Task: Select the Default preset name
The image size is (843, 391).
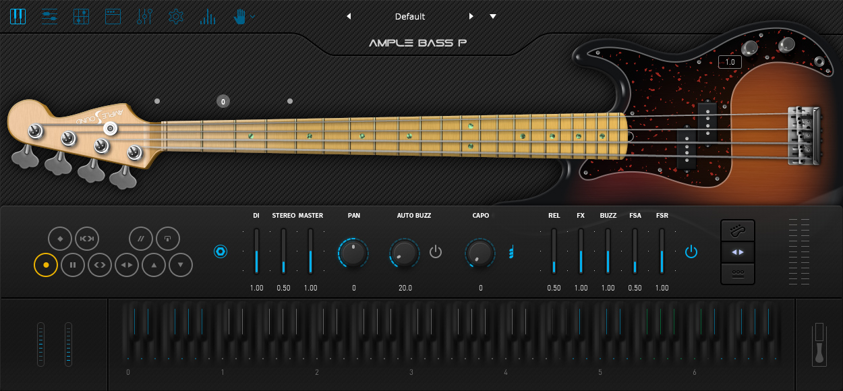Action: click(409, 16)
